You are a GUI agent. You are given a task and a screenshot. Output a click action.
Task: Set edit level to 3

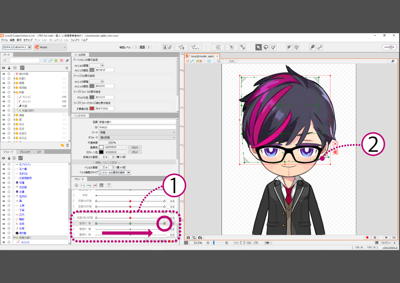[149, 47]
